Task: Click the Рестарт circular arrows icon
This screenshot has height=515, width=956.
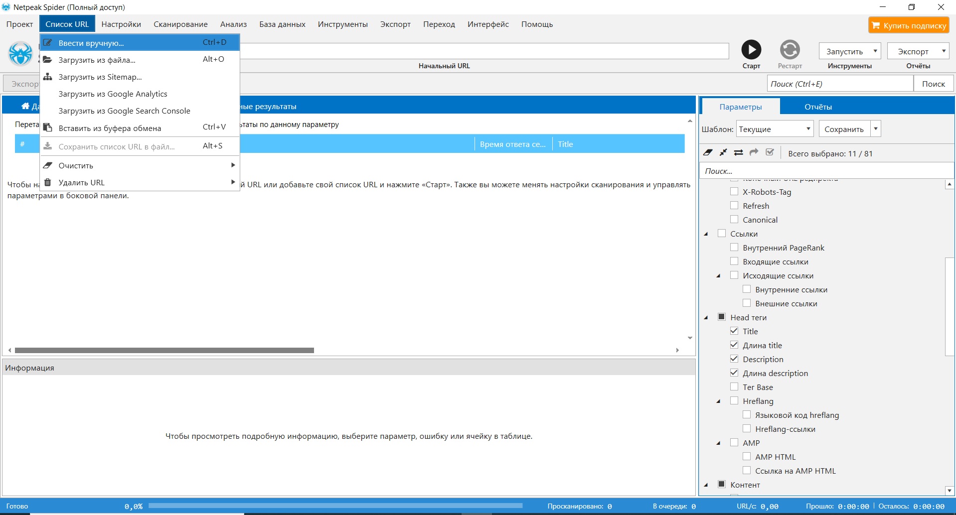Action: coord(790,50)
